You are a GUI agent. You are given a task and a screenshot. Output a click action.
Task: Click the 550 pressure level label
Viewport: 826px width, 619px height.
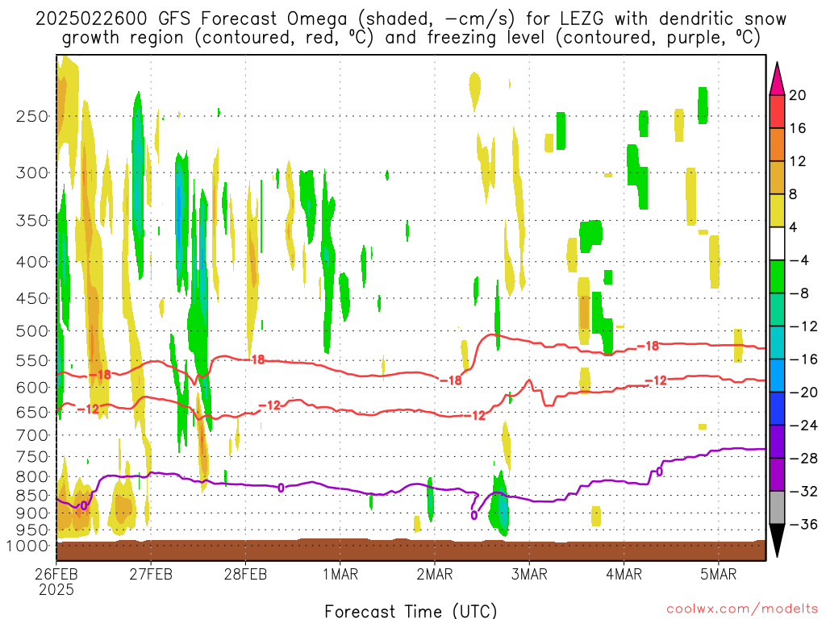click(32, 360)
